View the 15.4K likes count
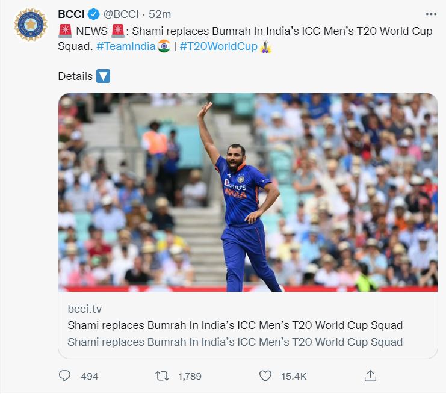The image size is (446, 394). click(294, 377)
